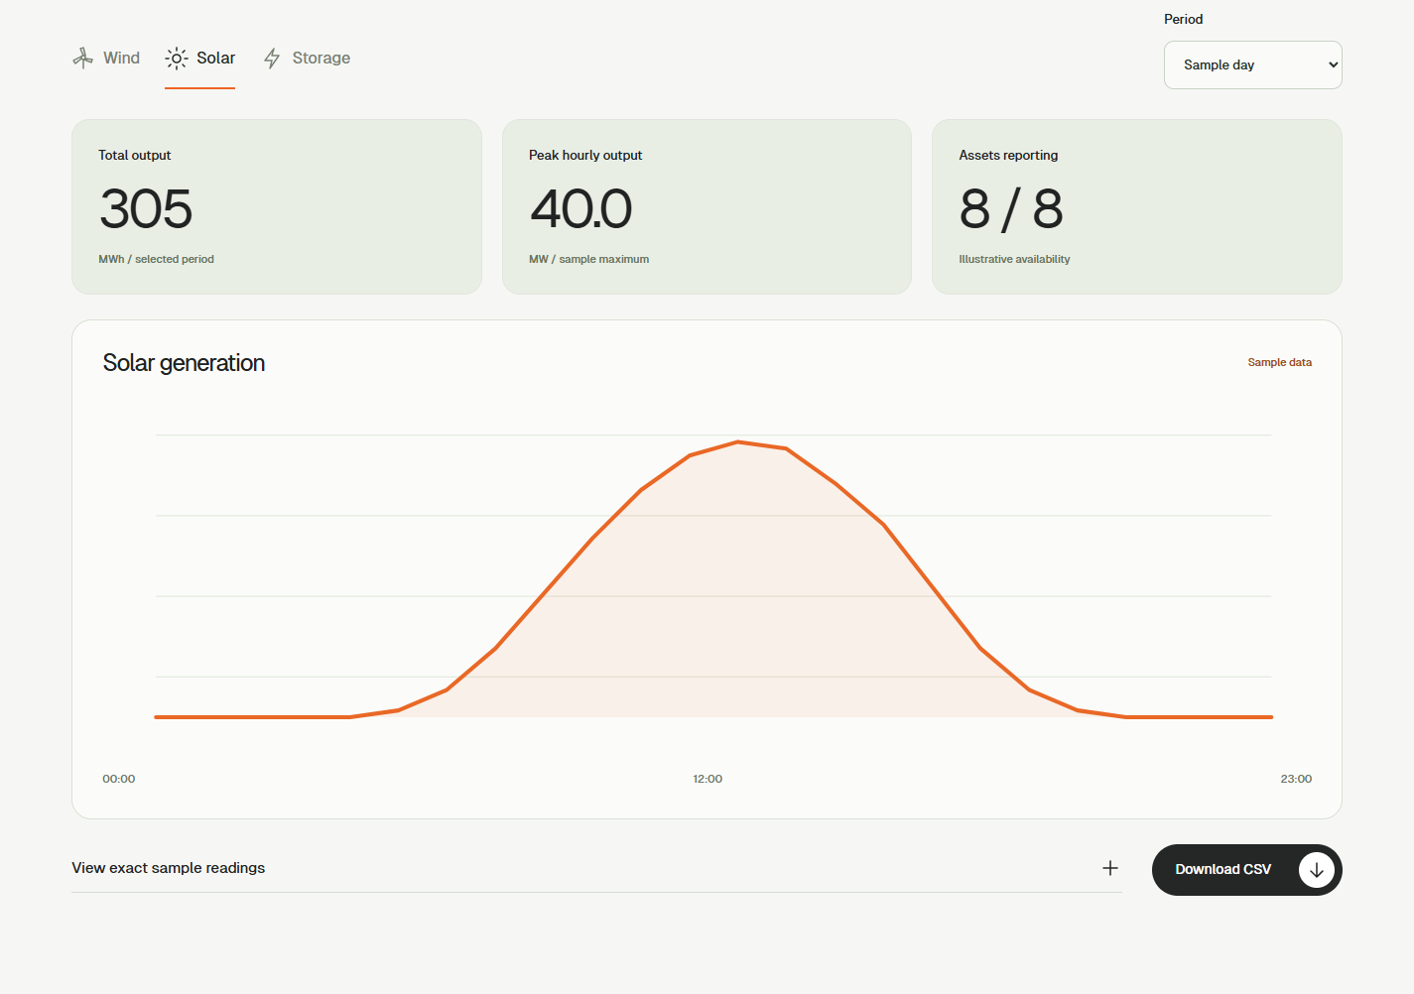Click the MWh / selected period caption
Image resolution: width=1414 pixels, height=994 pixels.
click(156, 260)
